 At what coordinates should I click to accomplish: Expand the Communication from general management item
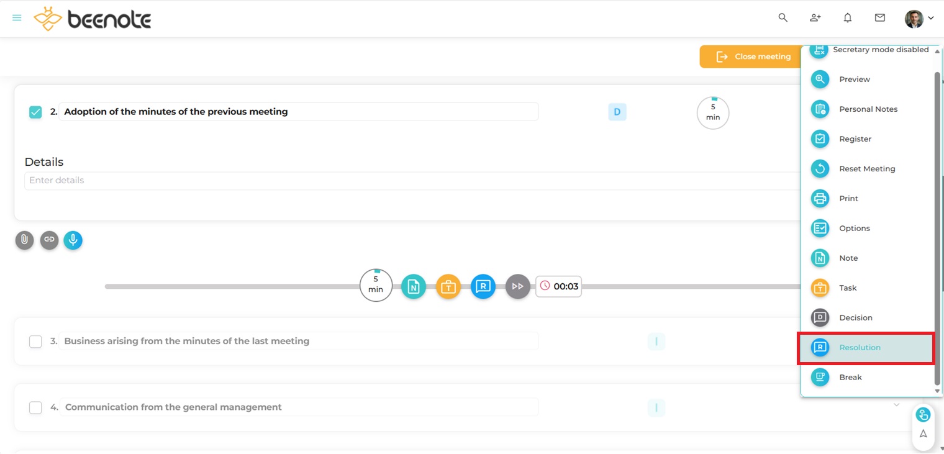896,405
